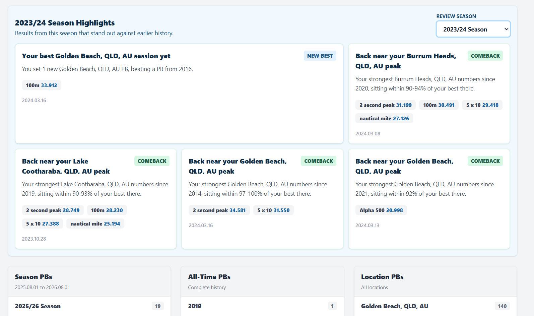Select the 5 x 10 29.418 chip

tap(482, 105)
